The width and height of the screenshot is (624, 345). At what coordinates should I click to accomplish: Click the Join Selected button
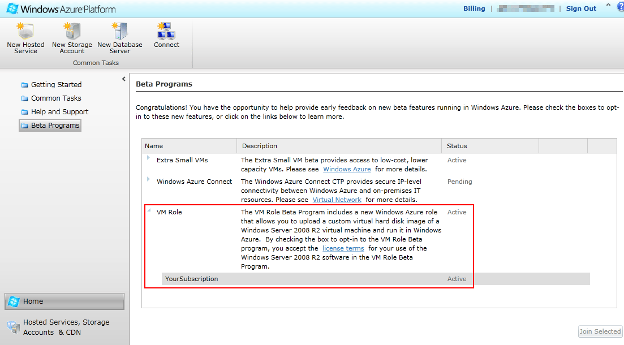(600, 331)
